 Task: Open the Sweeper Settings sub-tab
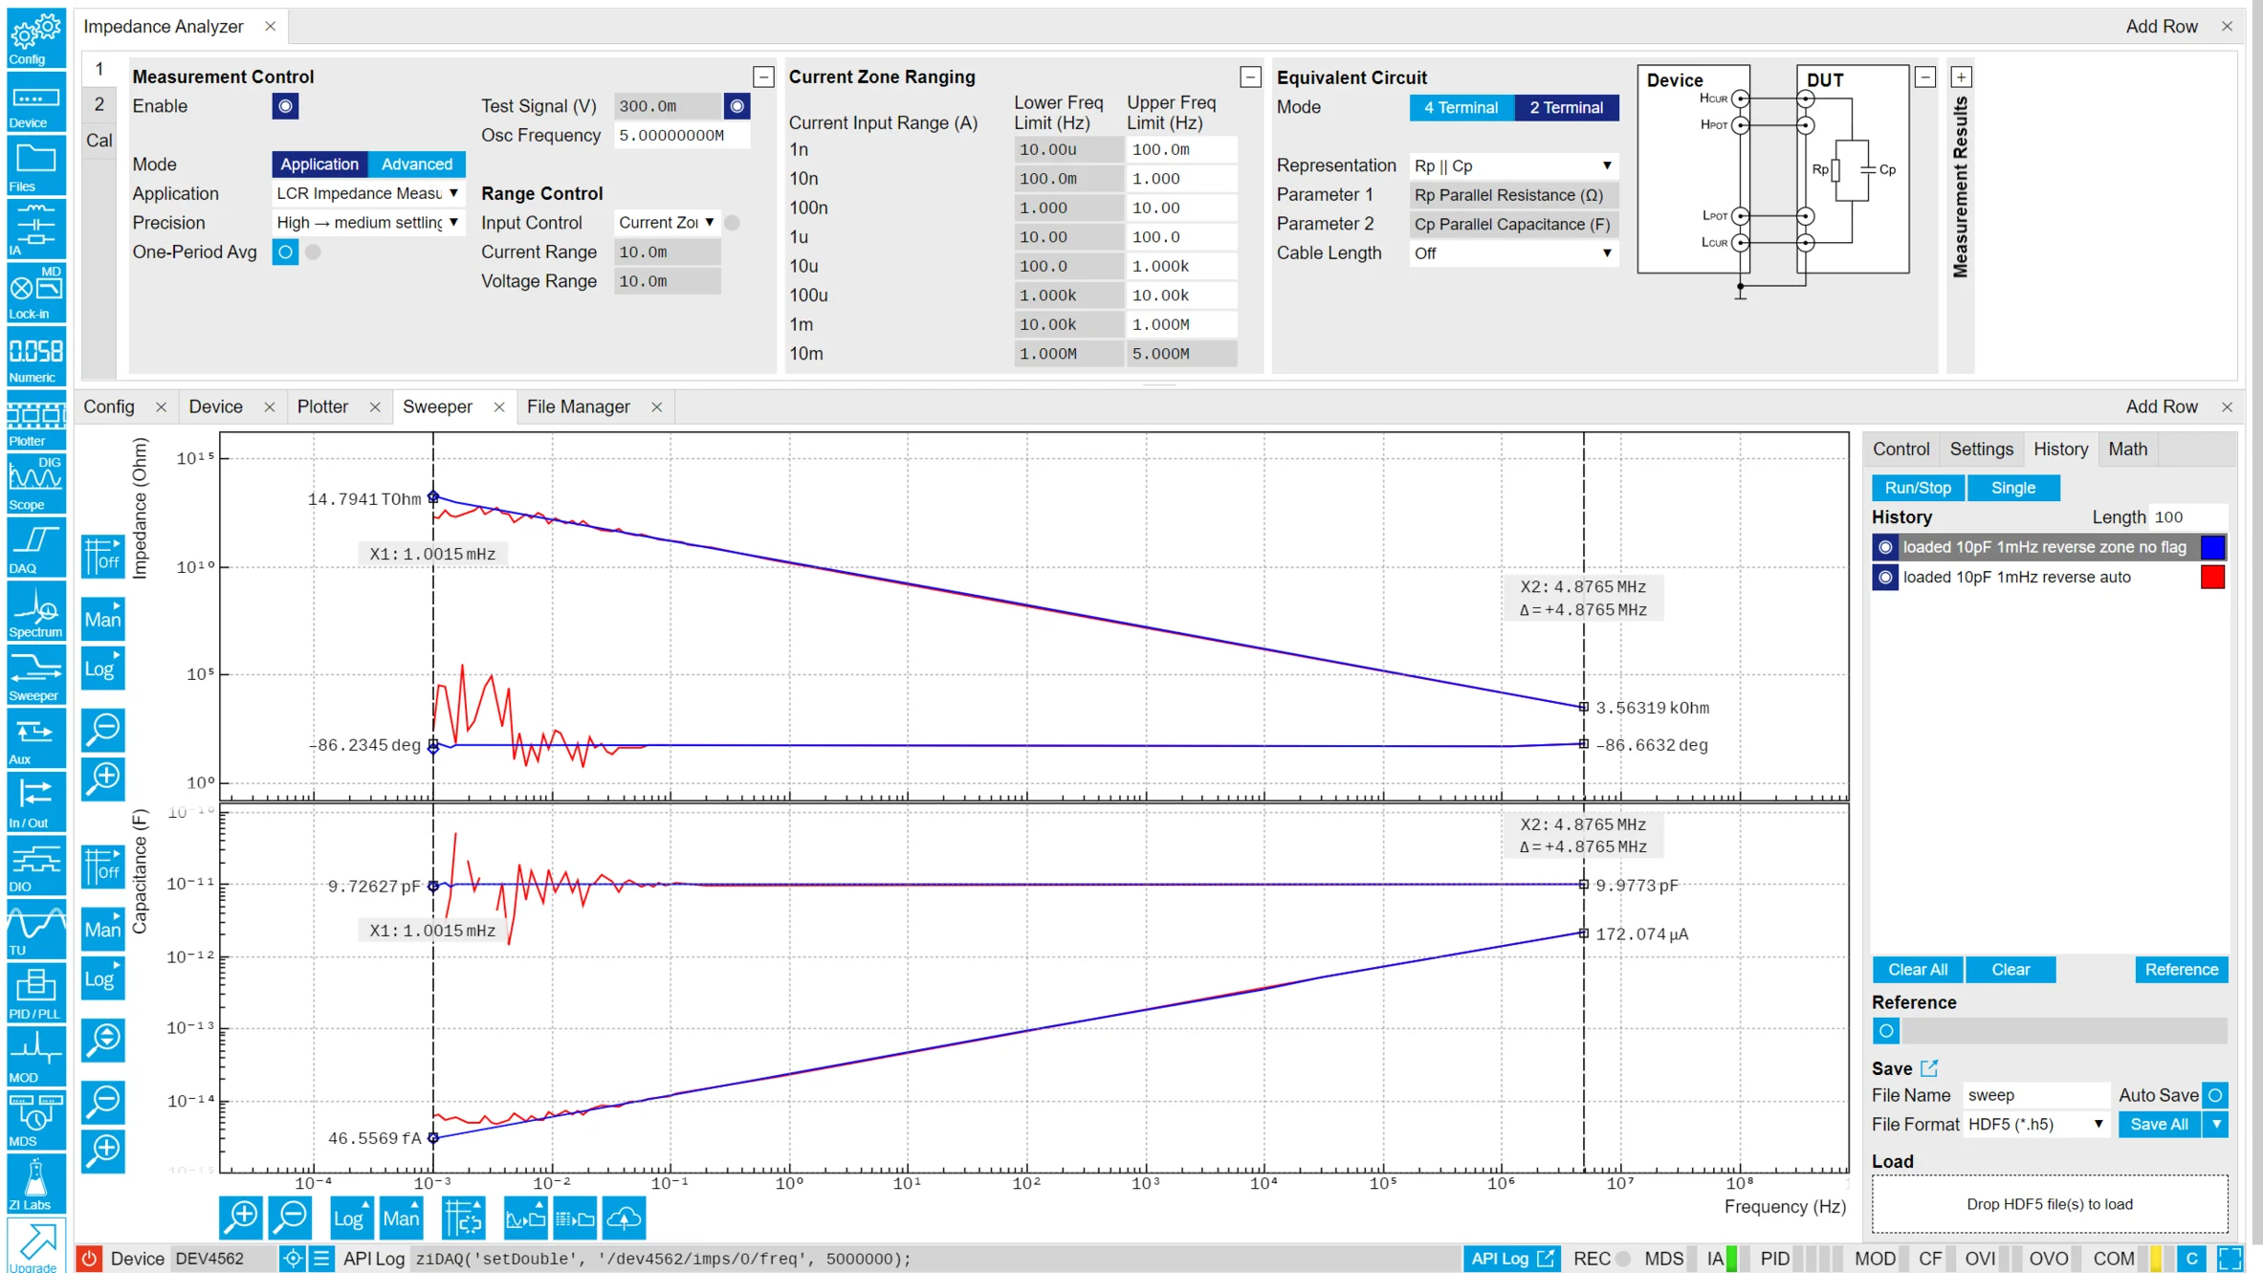1981,449
